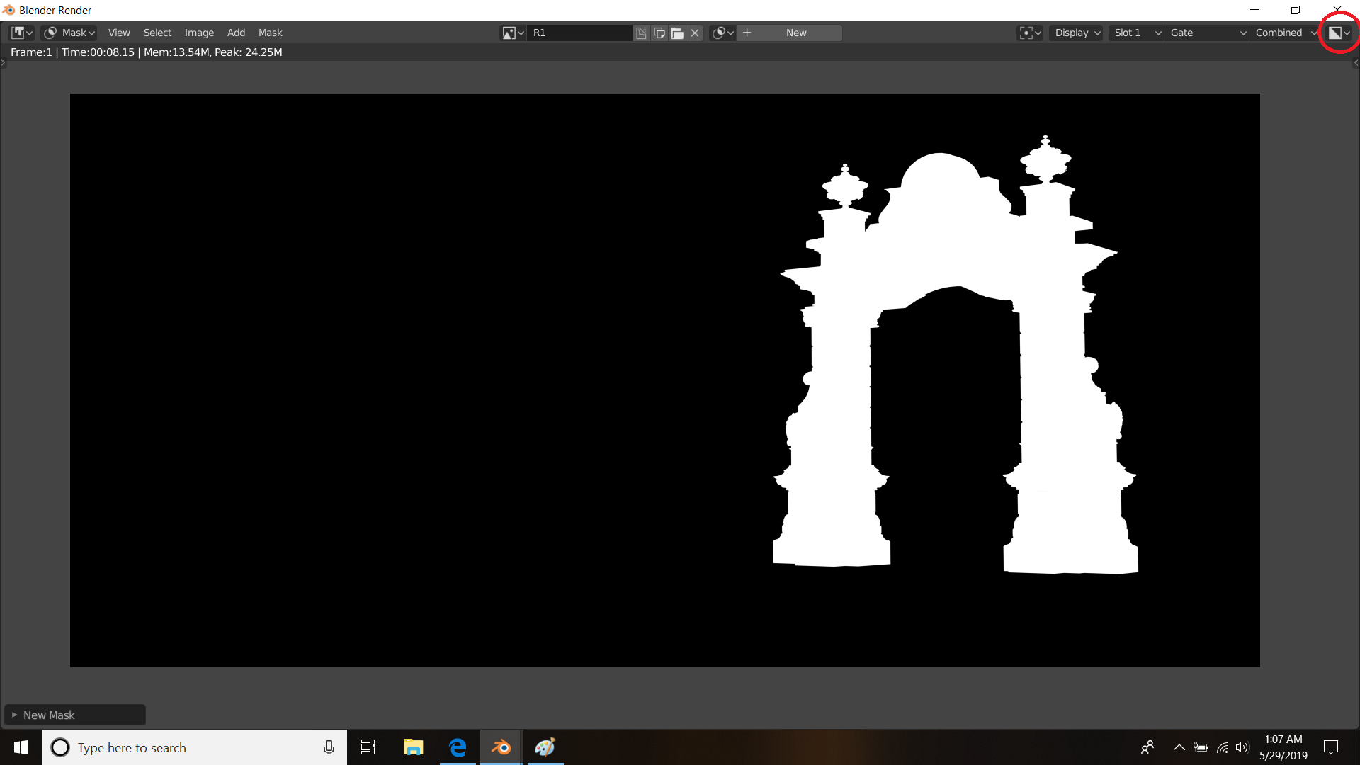Click the render layers icon (R1 area)
This screenshot has width=1360, height=765.
click(510, 33)
